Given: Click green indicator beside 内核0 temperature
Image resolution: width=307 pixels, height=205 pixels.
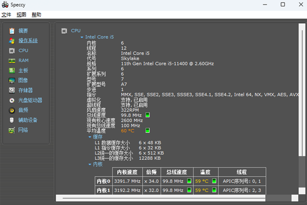Looking at the screenshot, I should pos(214,181).
